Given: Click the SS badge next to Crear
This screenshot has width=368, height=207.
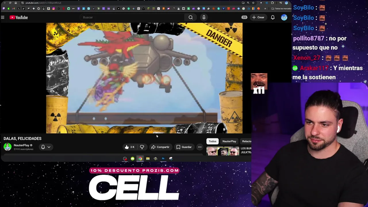Looking at the screenshot, I should [x=244, y=18].
